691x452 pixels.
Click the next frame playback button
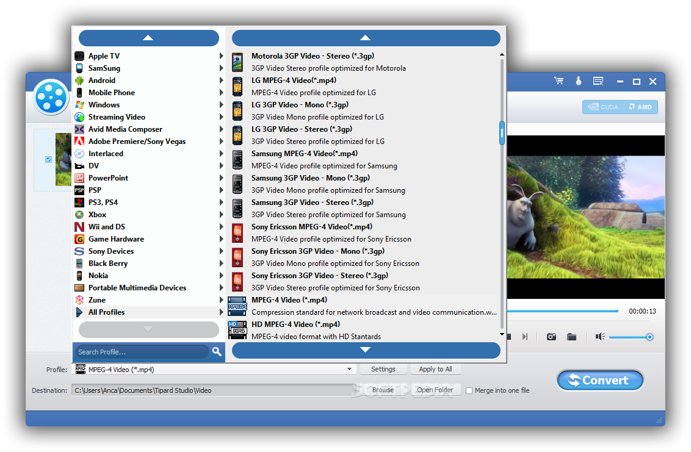point(524,337)
